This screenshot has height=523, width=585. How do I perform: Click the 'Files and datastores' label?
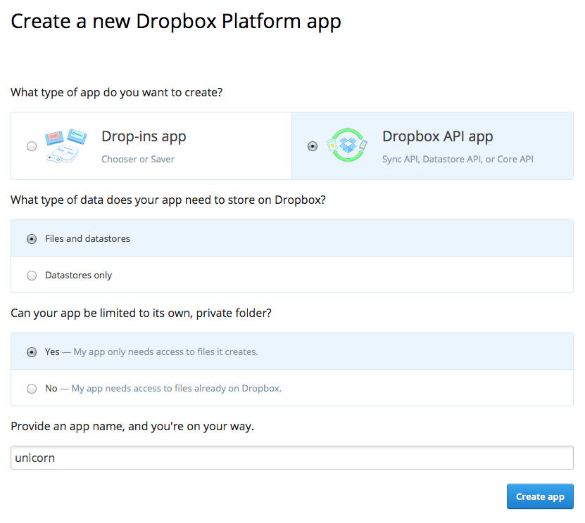coord(88,238)
